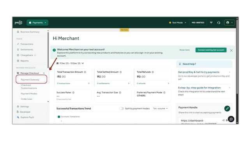Click sidebar scroll down arrow
The image size is (251, 141).
[48, 102]
